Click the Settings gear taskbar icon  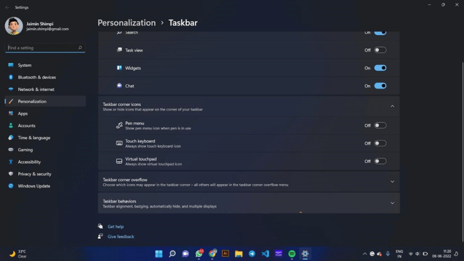point(305,254)
